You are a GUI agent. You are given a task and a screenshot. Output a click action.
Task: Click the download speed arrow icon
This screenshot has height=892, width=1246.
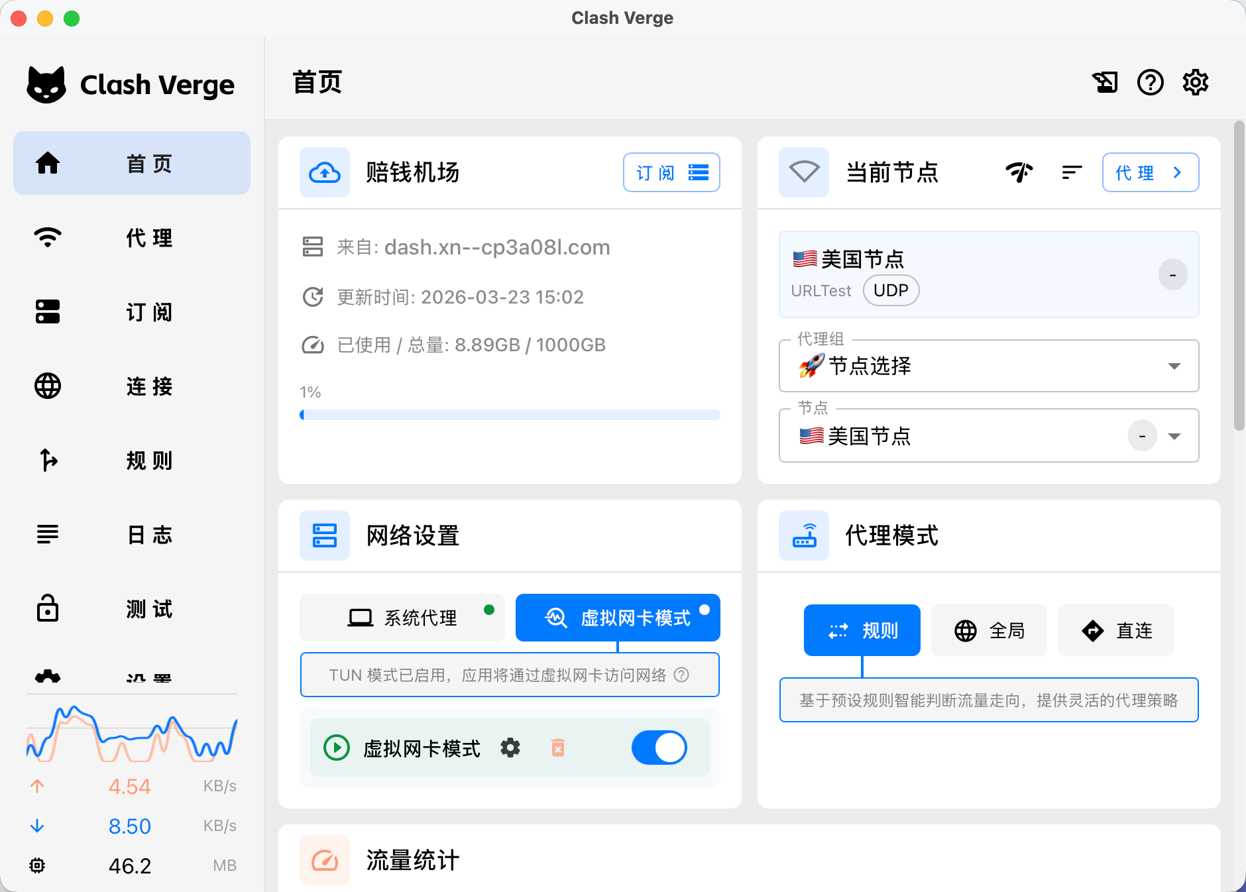click(37, 826)
